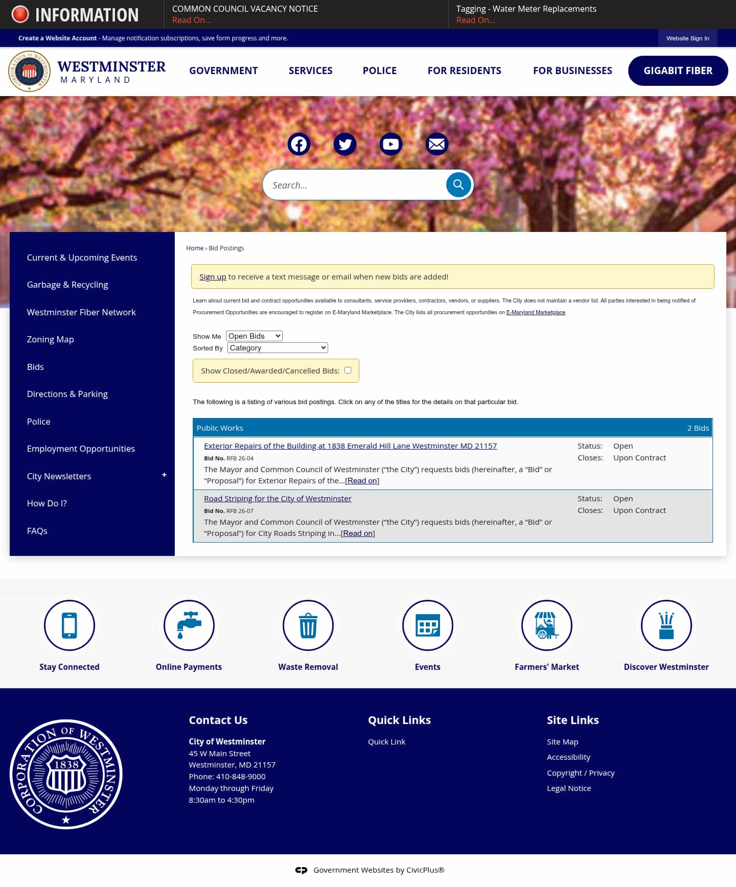Screen dimensions: 736x887
Task: Click the Home breadcrumb link
Action: 195,248
